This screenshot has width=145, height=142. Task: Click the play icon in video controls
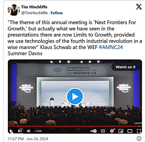[11, 131]
